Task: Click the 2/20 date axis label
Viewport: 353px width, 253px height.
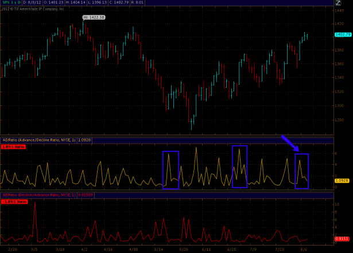Action: [13, 250]
